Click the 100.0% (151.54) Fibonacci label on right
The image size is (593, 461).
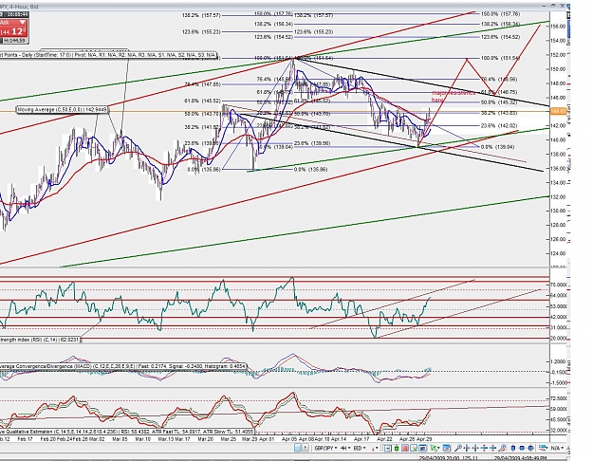click(501, 58)
